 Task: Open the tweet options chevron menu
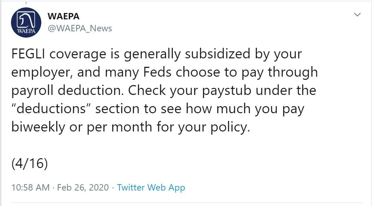tap(357, 15)
